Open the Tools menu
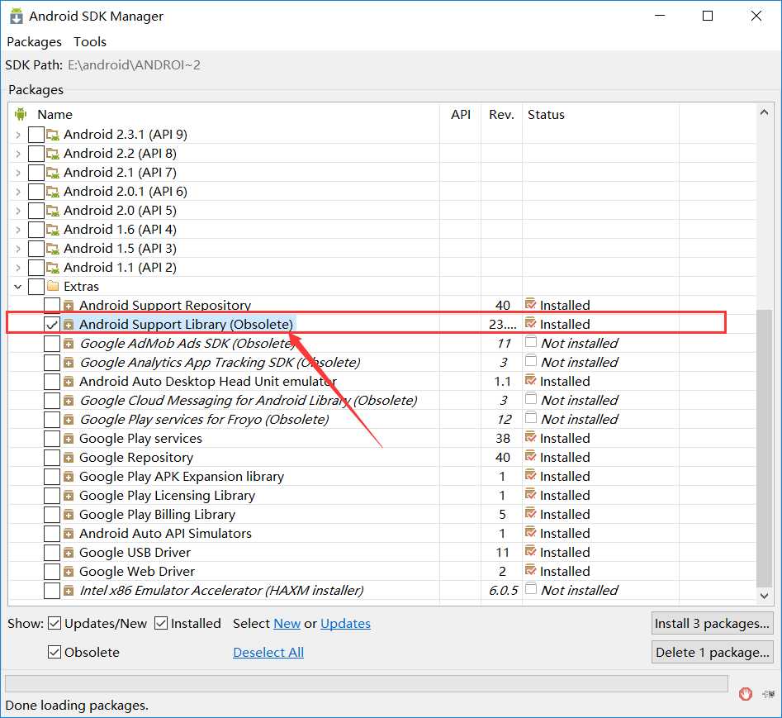Screen dimensions: 782x718 [90, 42]
